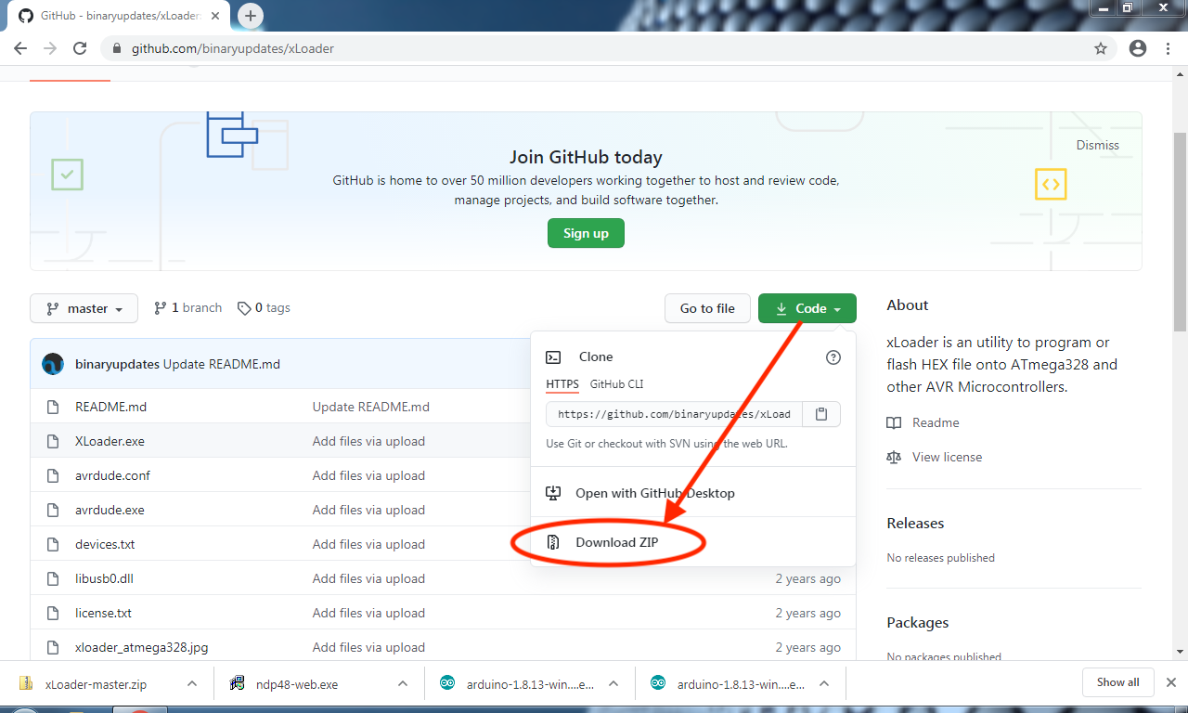Expand options for ndp48-web.exe download
The image size is (1188, 713).
(x=402, y=683)
